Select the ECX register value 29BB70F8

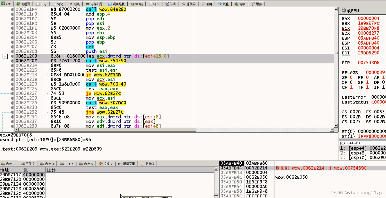[x=368, y=28]
